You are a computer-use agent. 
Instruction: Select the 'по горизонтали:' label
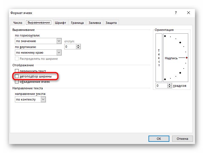tap(27, 35)
